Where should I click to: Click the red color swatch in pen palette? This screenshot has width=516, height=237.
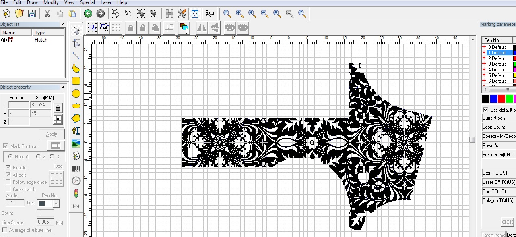502,99
